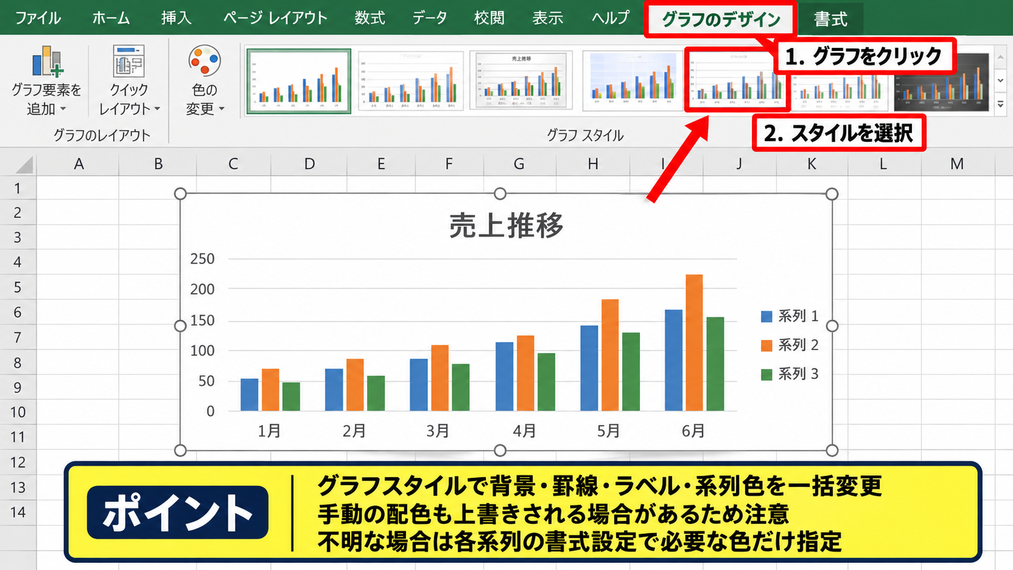The height and width of the screenshot is (570, 1013).
Task: Select the dark background chart style
Action: click(x=942, y=82)
